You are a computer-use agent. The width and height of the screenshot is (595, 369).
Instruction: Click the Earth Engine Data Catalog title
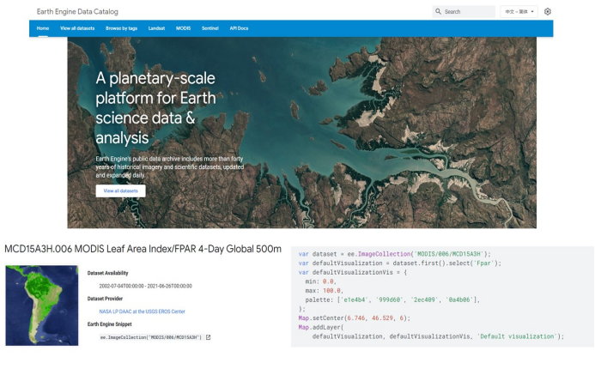[x=77, y=11]
